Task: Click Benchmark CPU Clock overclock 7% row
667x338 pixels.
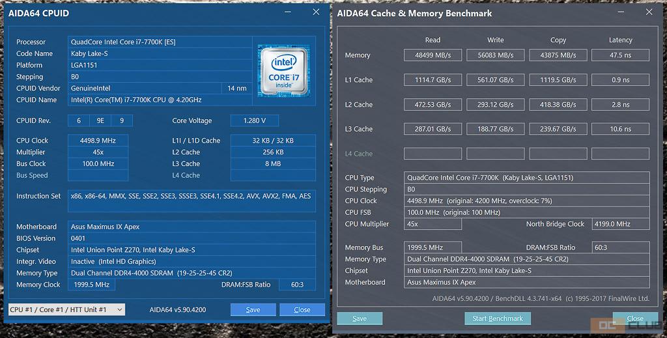Action: (526, 201)
